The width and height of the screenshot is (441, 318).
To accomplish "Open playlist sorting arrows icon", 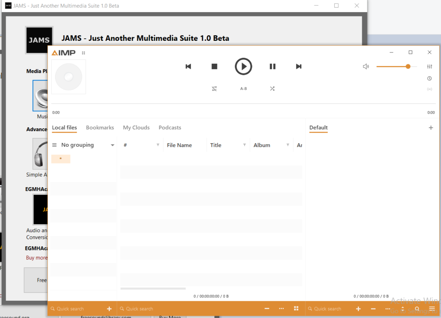I will pyautogui.click(x=403, y=309).
